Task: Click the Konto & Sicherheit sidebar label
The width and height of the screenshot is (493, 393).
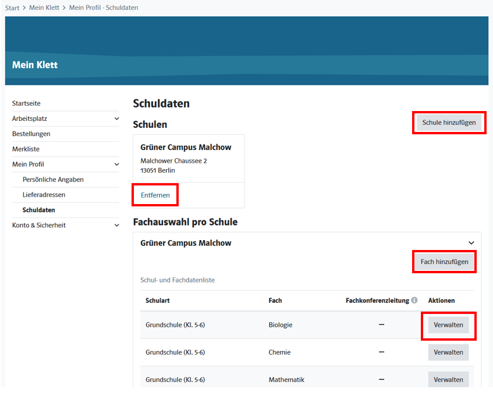Action: coord(39,225)
